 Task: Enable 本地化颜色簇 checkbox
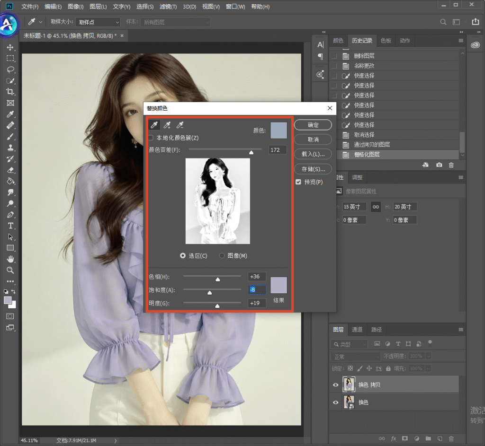tap(151, 138)
